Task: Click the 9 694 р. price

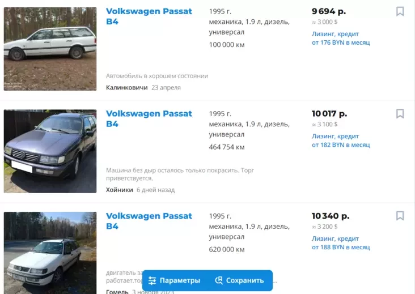Action: 329,11
